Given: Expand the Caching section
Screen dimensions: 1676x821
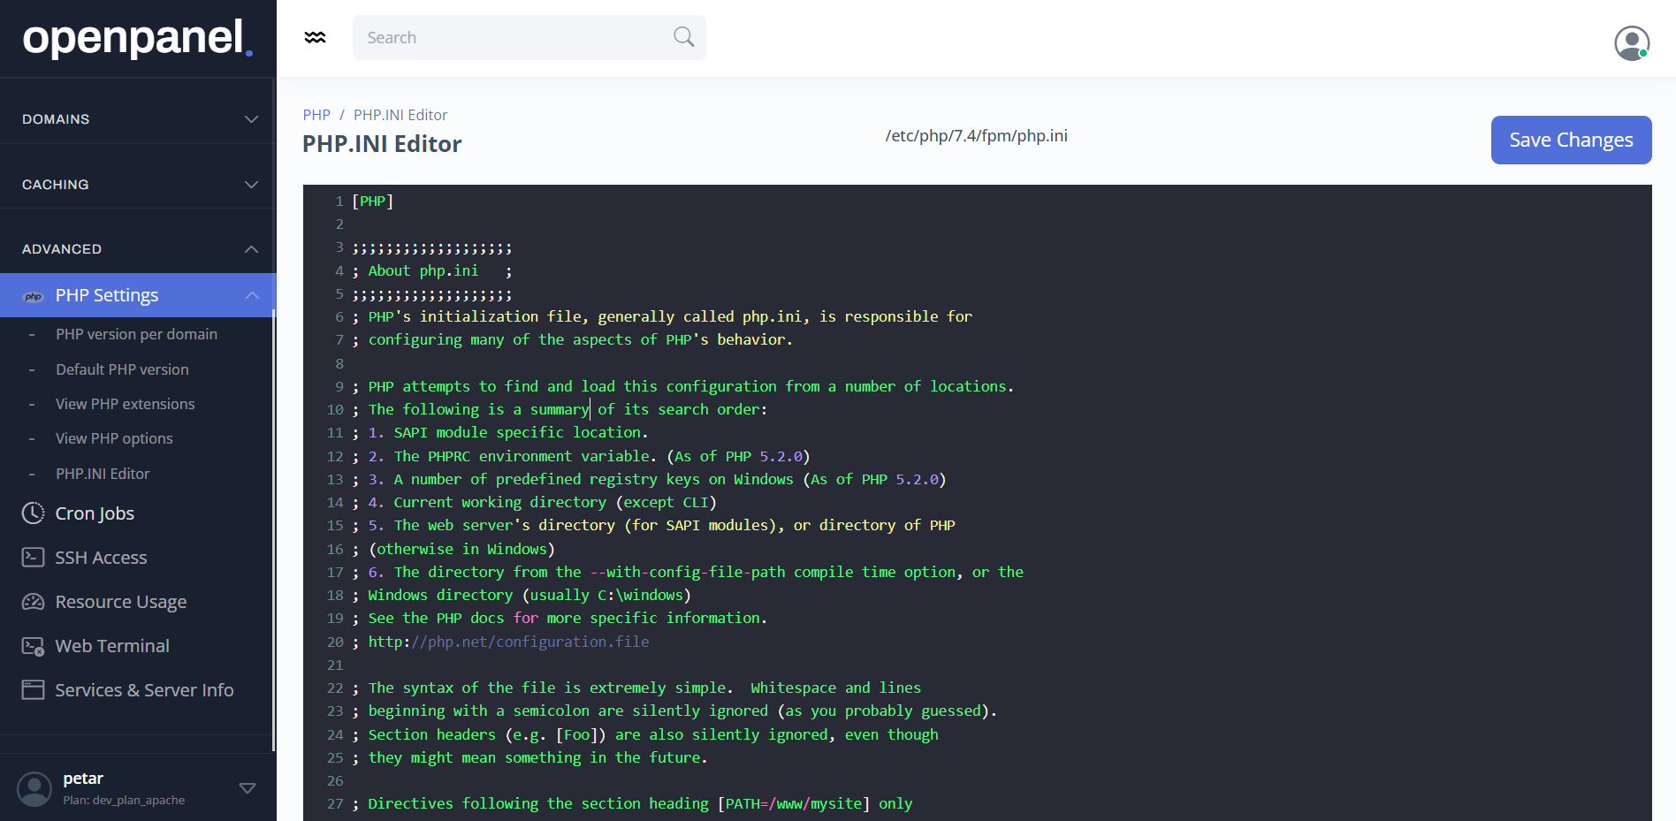Looking at the screenshot, I should coord(251,185).
